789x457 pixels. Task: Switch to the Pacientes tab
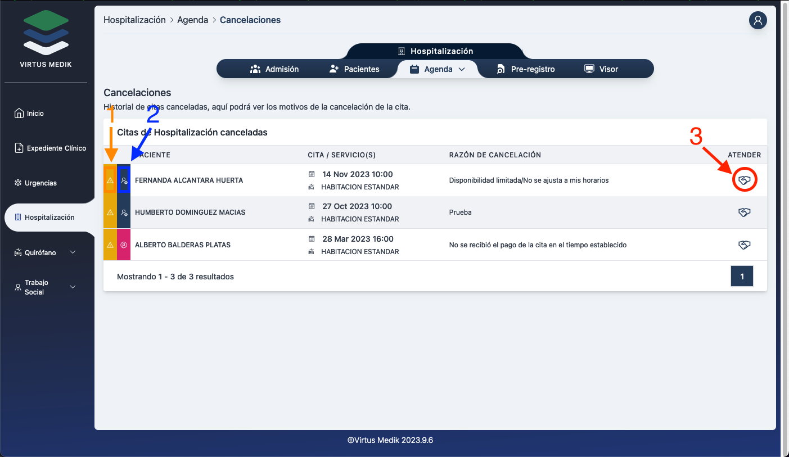click(354, 69)
